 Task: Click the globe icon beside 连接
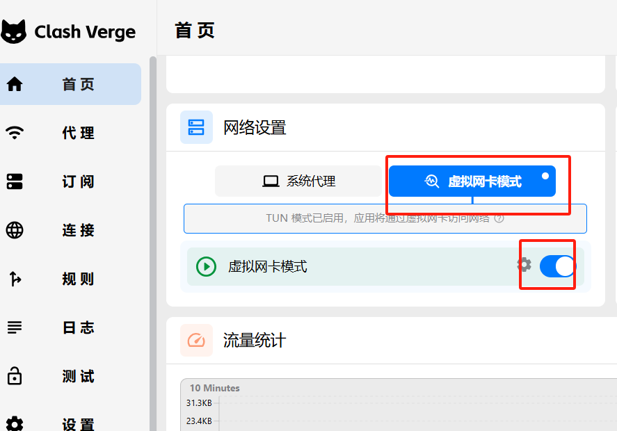[15, 230]
